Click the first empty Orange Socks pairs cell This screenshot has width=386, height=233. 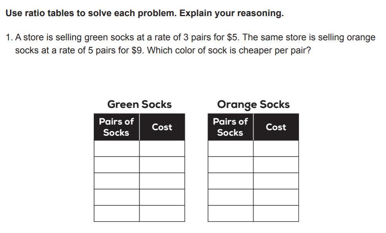pos(231,149)
